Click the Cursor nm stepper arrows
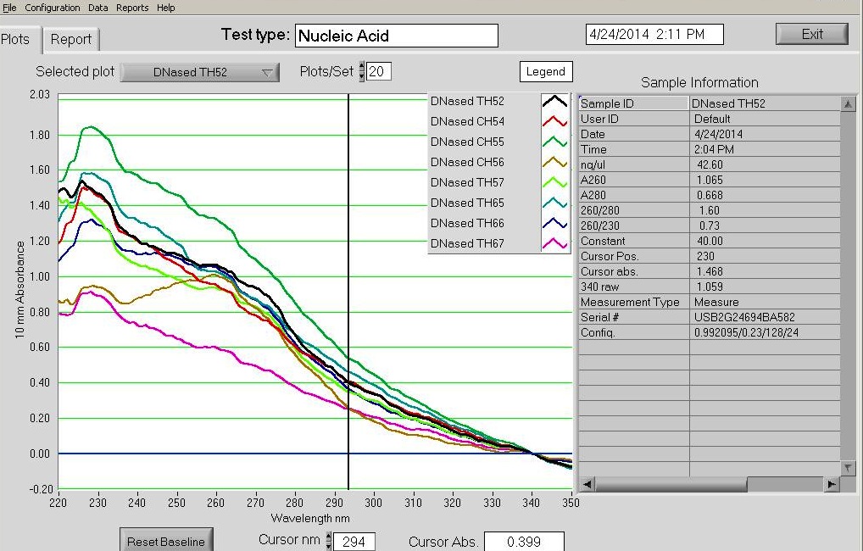This screenshot has height=551, width=863. click(x=329, y=542)
